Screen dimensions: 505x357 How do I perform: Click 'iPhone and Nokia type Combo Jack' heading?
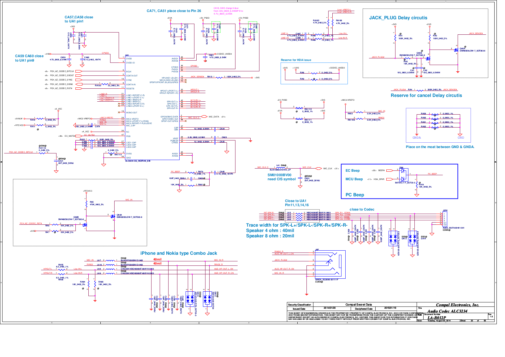pyautogui.click(x=179, y=253)
